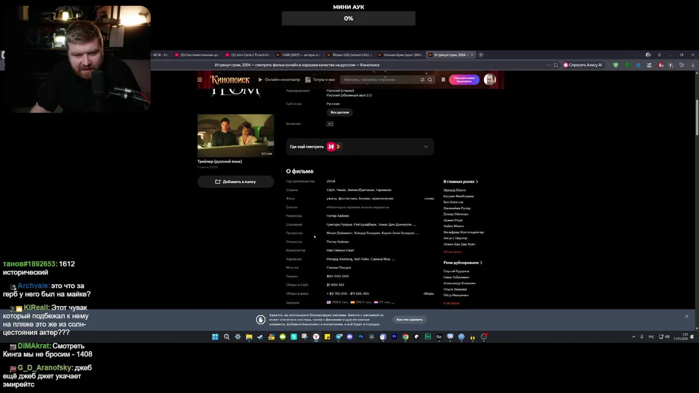Open the browser protection shield icon

(x=615, y=65)
